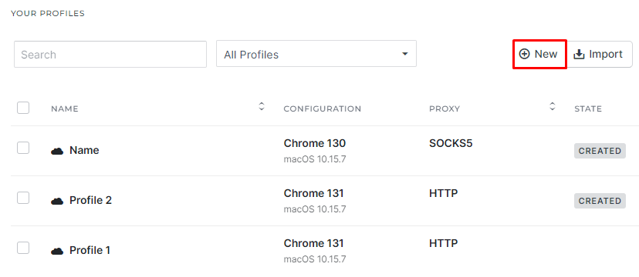639x277 pixels.
Task: Focus the Search input field
Action: (x=110, y=55)
